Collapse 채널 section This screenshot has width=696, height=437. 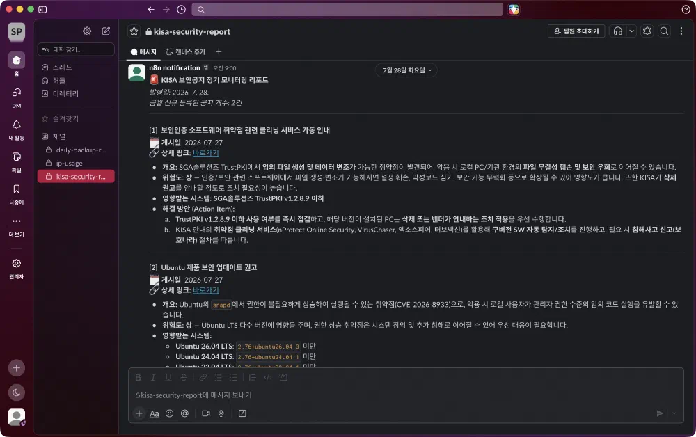click(76, 136)
